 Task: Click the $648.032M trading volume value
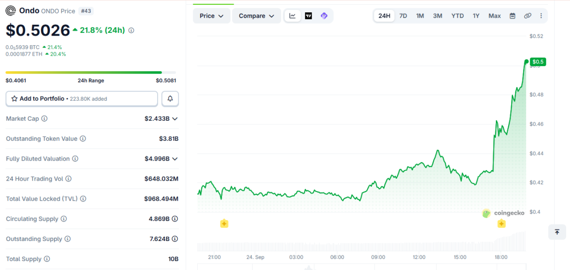coord(161,179)
